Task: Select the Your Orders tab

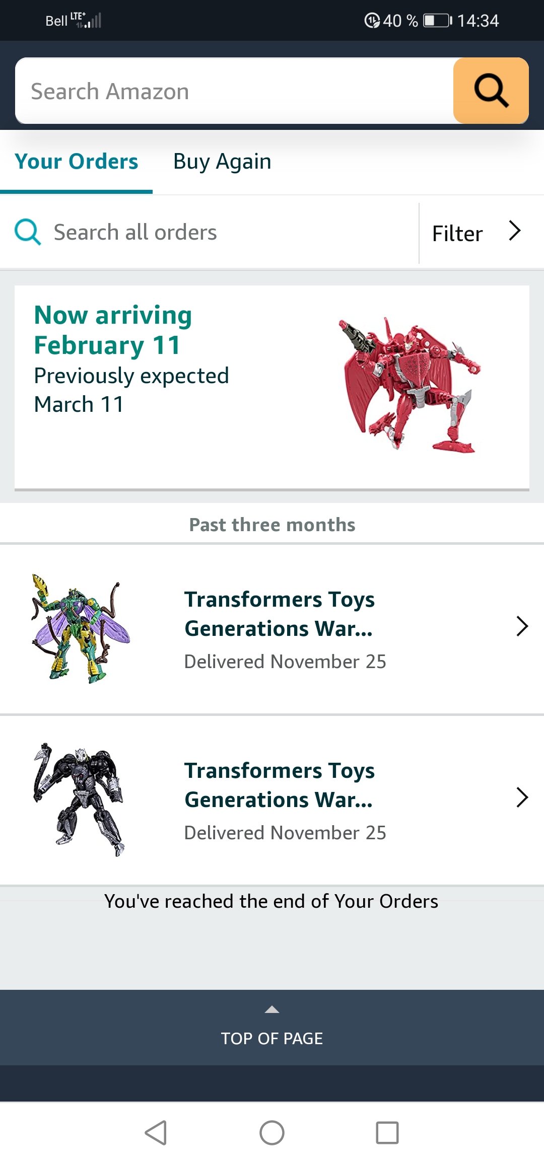Action: [x=77, y=162]
